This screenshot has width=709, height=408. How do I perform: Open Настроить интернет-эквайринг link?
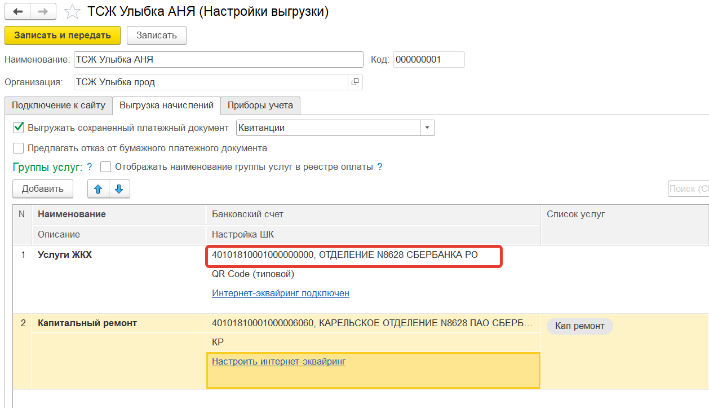click(278, 361)
